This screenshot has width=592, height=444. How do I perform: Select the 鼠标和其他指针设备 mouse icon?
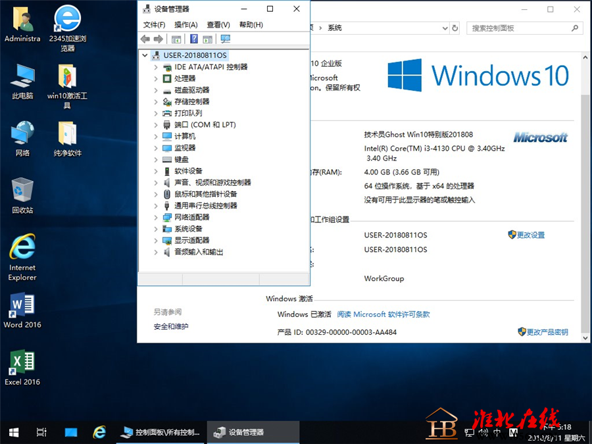167,194
